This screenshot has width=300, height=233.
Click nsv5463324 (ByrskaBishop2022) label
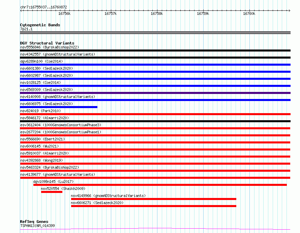pyautogui.click(x=50, y=167)
